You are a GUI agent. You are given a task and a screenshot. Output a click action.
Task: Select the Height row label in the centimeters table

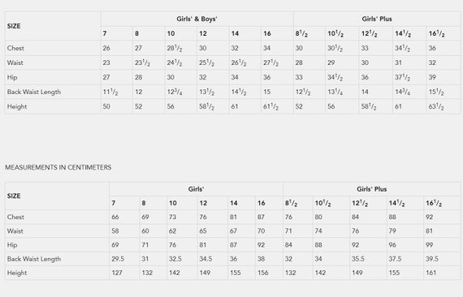[17, 273]
